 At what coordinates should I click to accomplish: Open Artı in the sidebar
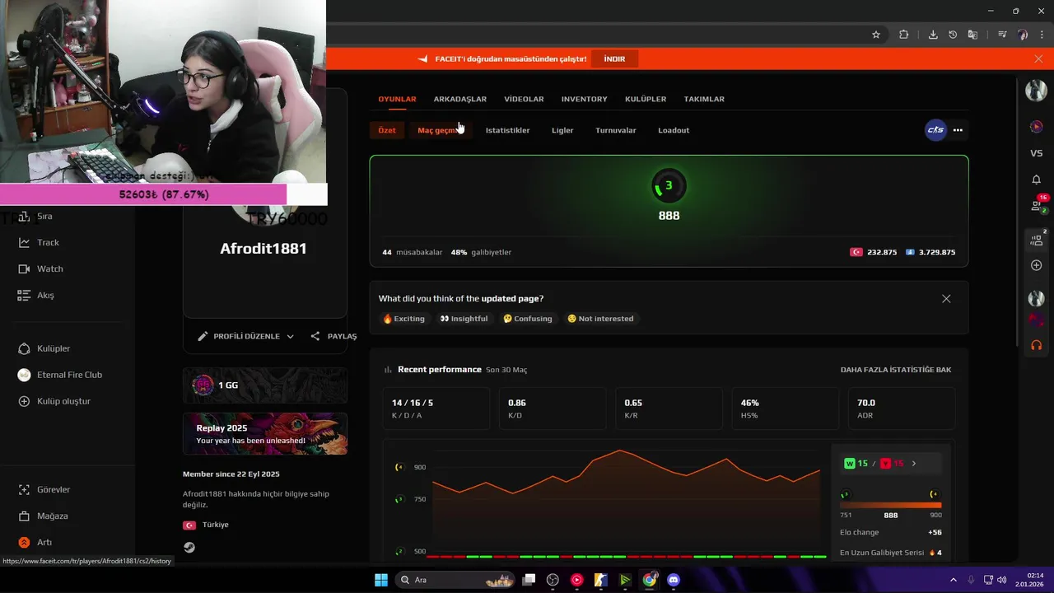pos(35,542)
